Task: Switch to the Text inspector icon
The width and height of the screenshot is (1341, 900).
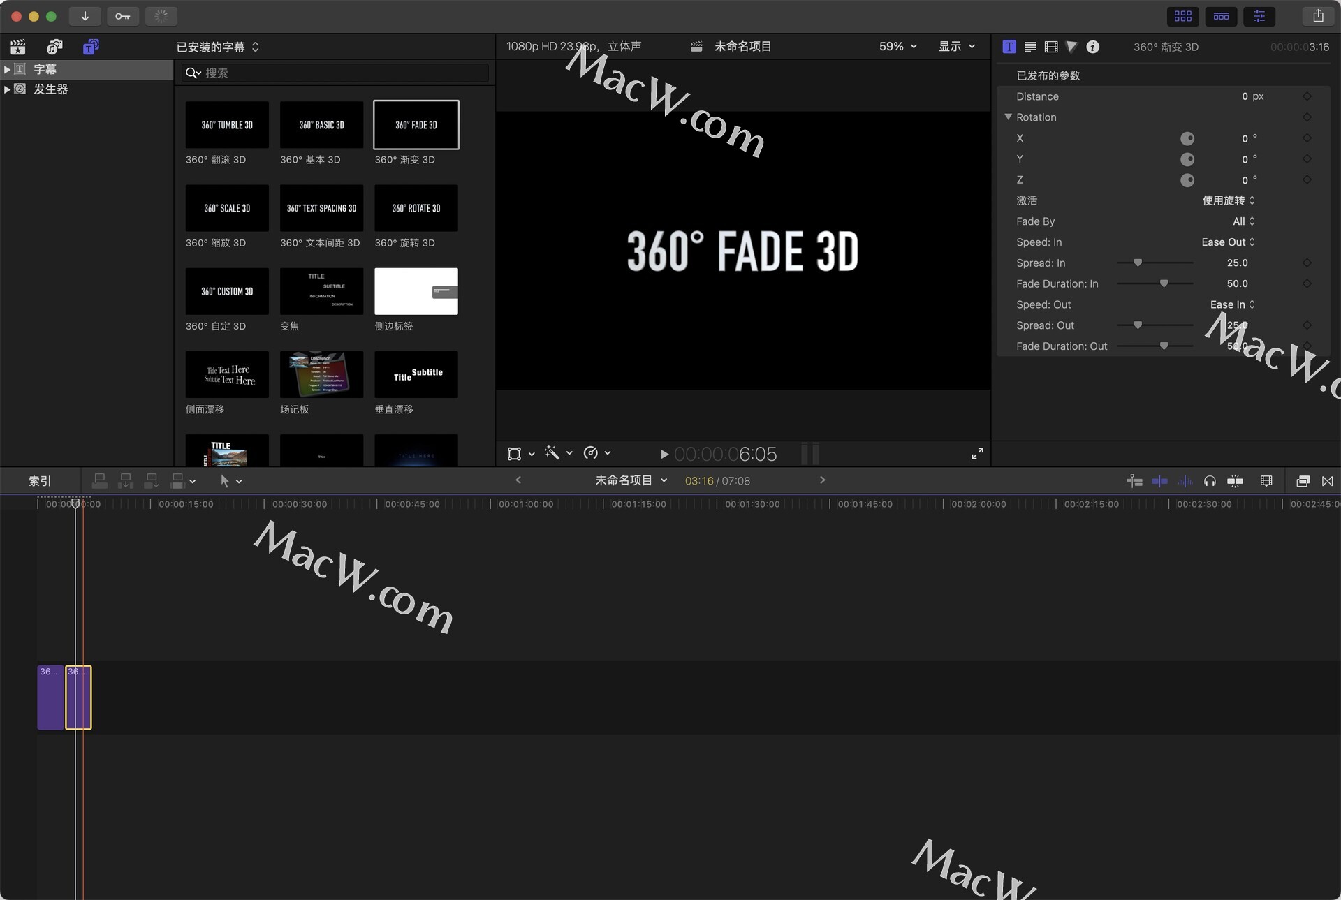Action: (x=1030, y=47)
